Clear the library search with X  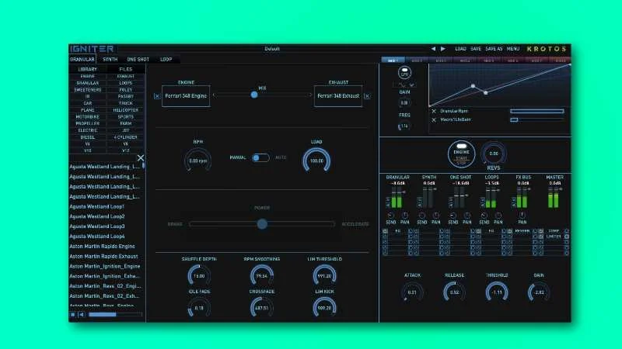click(141, 158)
